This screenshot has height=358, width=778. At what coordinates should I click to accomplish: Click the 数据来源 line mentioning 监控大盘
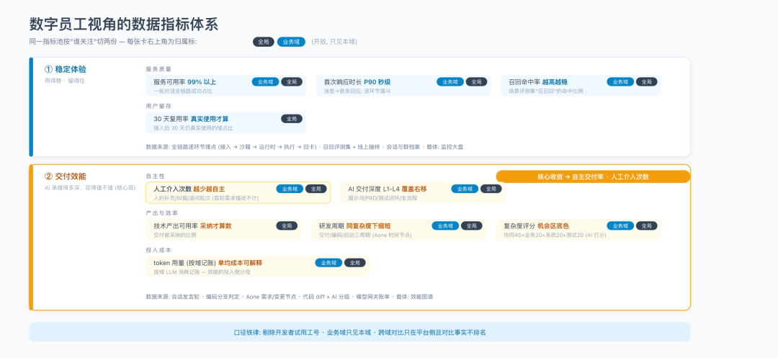coord(305,147)
